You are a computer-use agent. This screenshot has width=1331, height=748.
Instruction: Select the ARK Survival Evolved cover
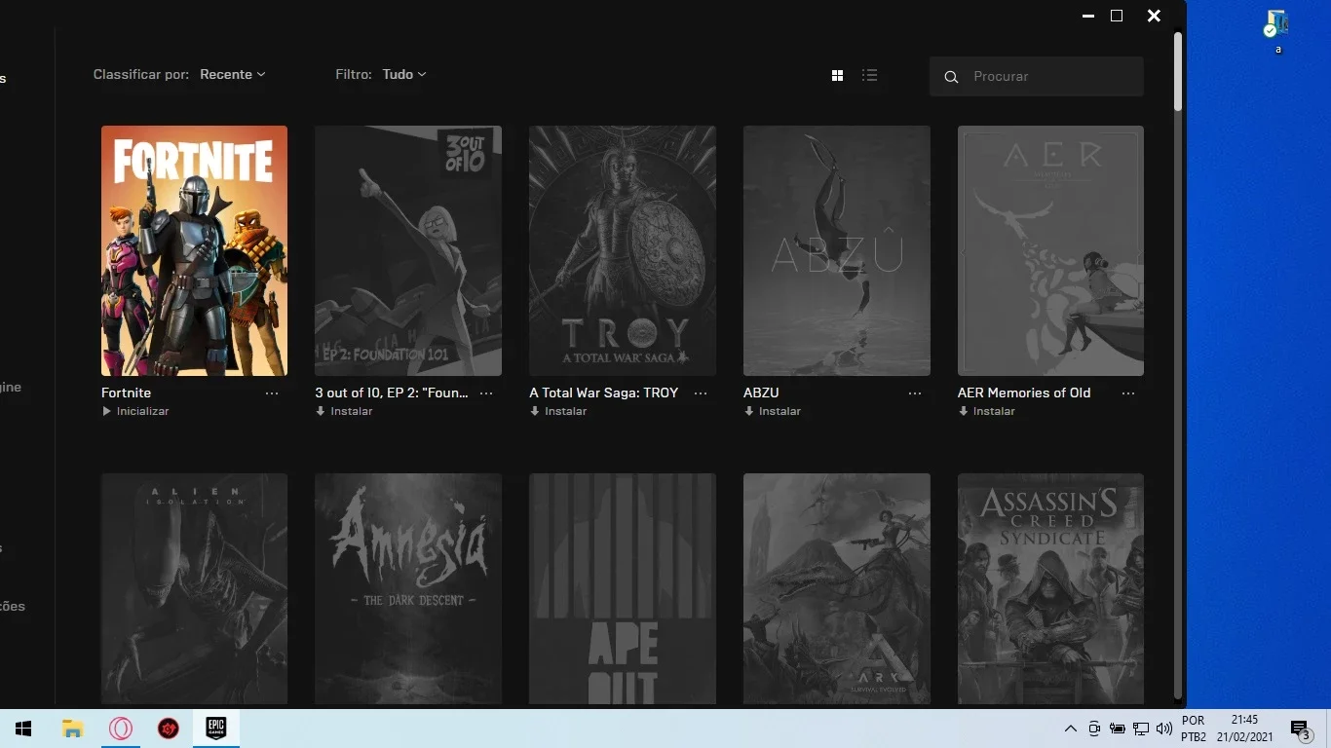[x=837, y=588]
